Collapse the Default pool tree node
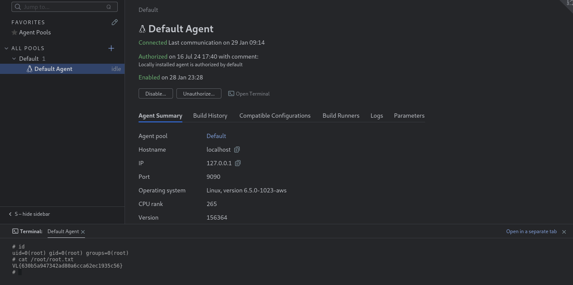 coord(14,59)
